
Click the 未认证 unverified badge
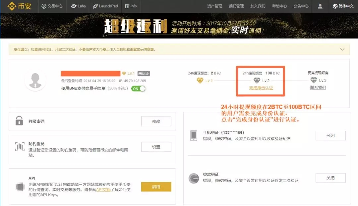click(x=144, y=73)
